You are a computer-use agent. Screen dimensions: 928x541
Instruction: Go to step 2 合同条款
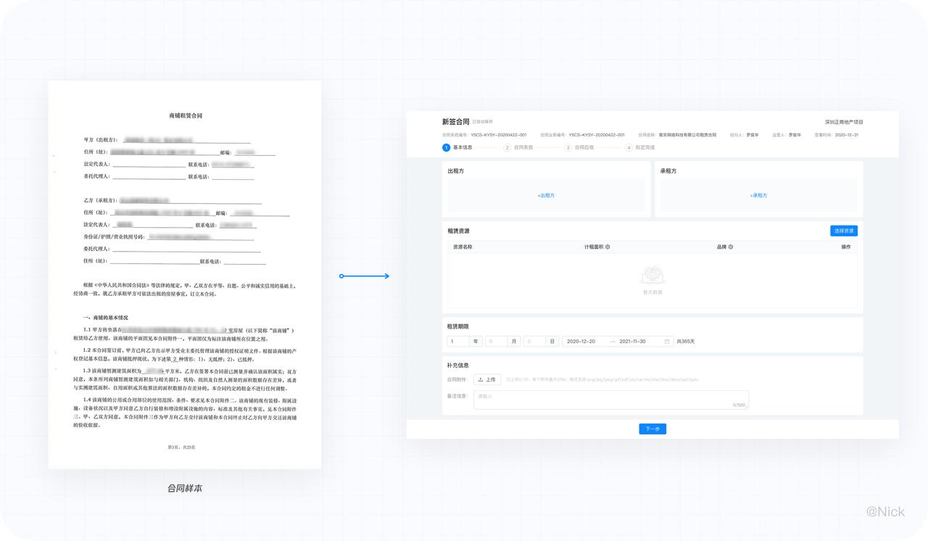point(518,147)
